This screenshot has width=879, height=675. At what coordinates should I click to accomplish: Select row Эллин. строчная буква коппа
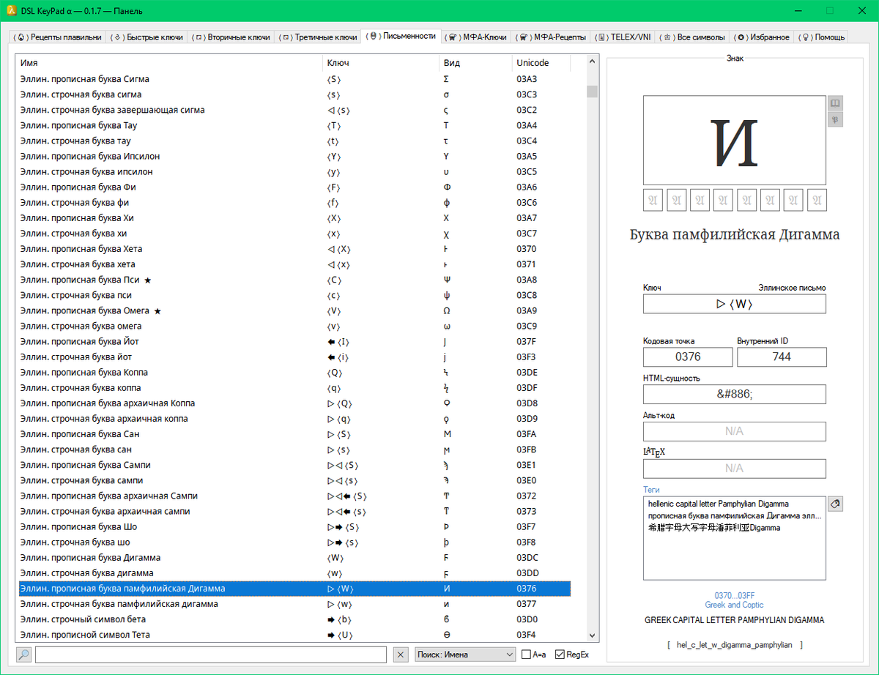click(x=294, y=387)
